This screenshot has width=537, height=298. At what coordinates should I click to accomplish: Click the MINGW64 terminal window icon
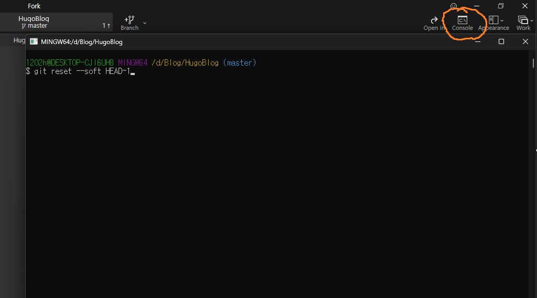[34, 41]
